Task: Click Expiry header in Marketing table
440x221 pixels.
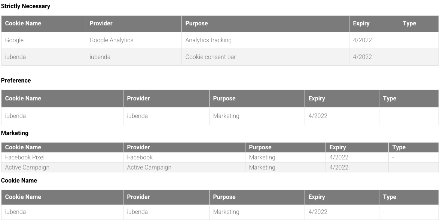Action: coord(357,147)
